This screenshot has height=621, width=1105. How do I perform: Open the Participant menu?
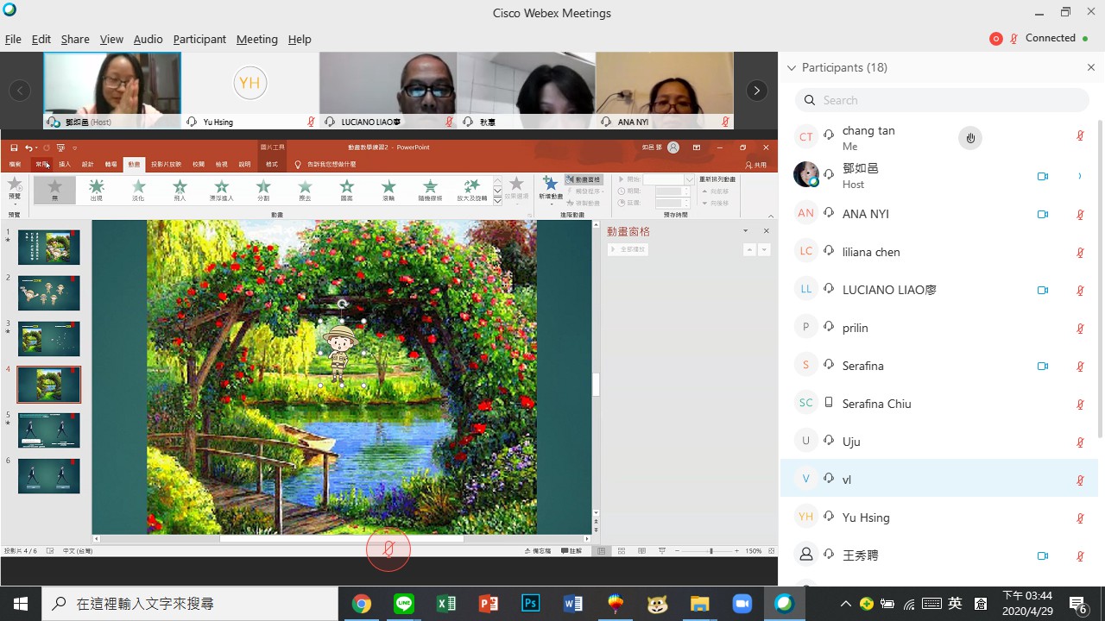tap(199, 39)
